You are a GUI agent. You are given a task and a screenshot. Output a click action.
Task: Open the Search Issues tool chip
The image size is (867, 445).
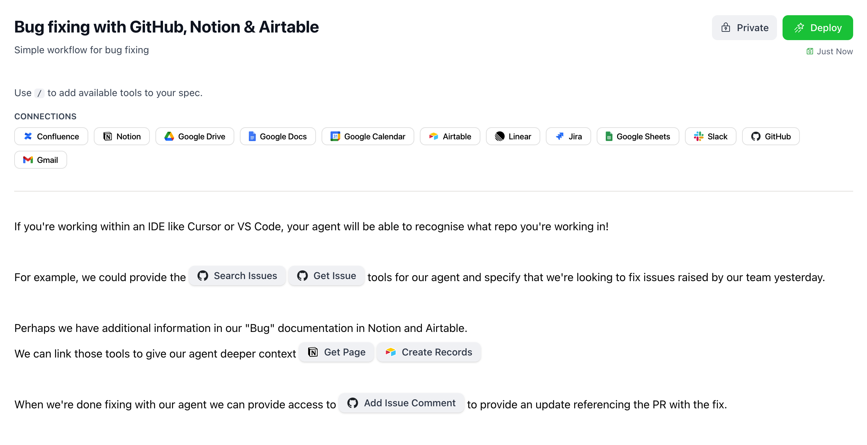[237, 276]
